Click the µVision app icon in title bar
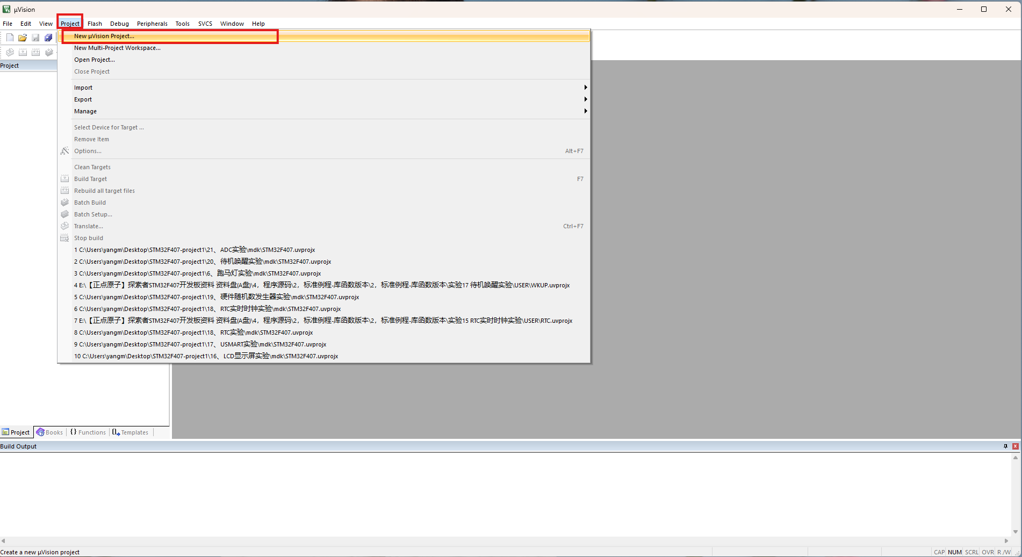1022x557 pixels. coord(6,9)
